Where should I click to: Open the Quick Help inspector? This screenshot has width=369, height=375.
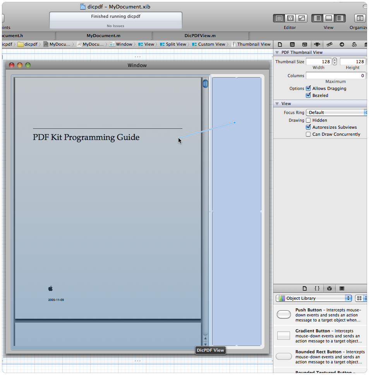[x=293, y=44]
